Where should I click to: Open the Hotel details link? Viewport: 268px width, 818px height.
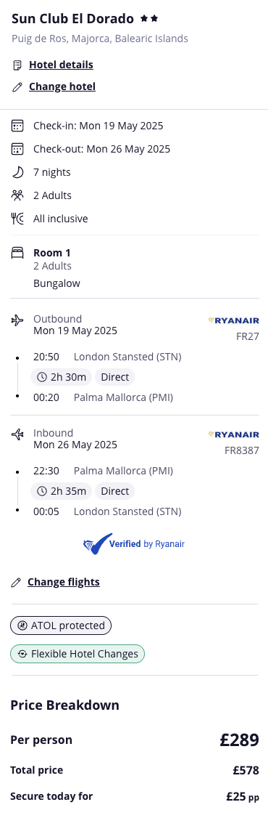(61, 65)
